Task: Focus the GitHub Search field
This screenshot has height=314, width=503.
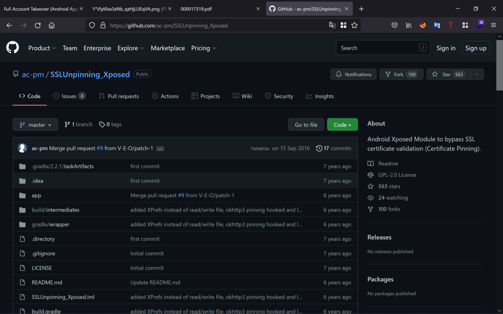Action: (x=383, y=48)
